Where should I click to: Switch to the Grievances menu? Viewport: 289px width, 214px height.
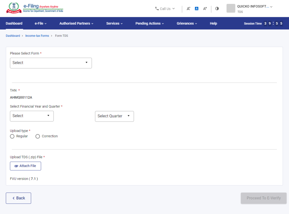point(187,23)
